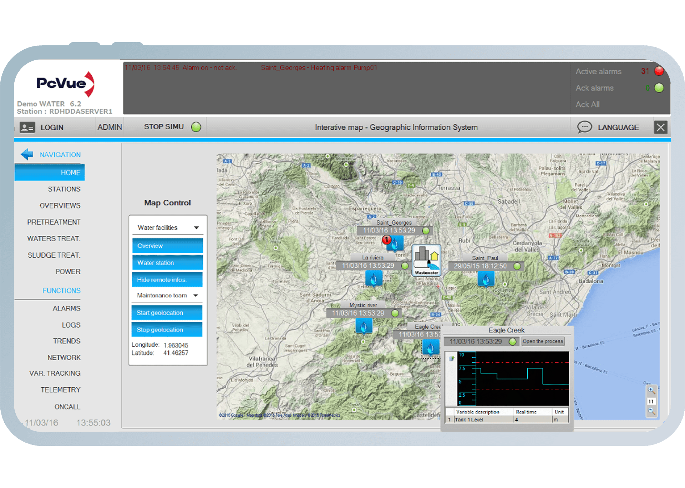Toggle Hide remote infos button
Viewport: 685px width, 488px height.
coord(167,280)
